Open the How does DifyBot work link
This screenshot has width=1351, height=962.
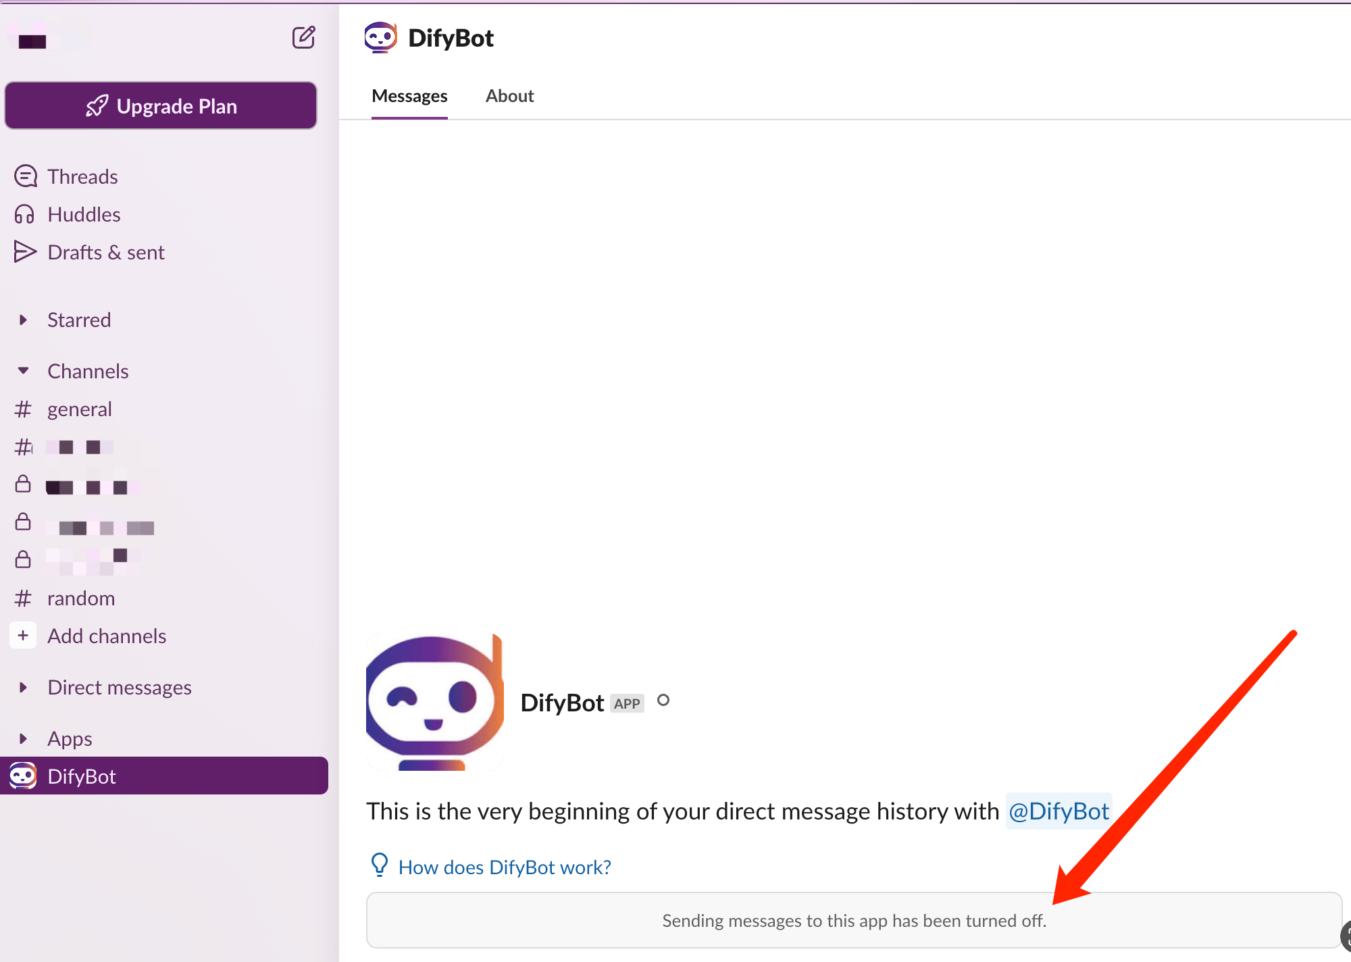(504, 867)
